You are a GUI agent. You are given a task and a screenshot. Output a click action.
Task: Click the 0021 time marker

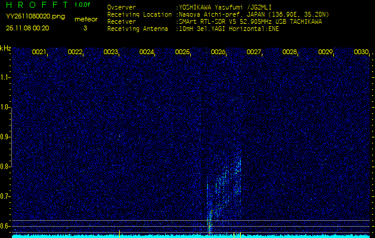(x=39, y=52)
